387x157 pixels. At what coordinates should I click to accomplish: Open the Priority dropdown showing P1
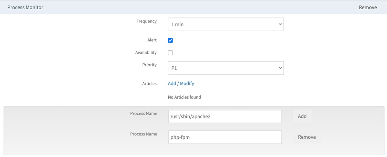(x=226, y=68)
